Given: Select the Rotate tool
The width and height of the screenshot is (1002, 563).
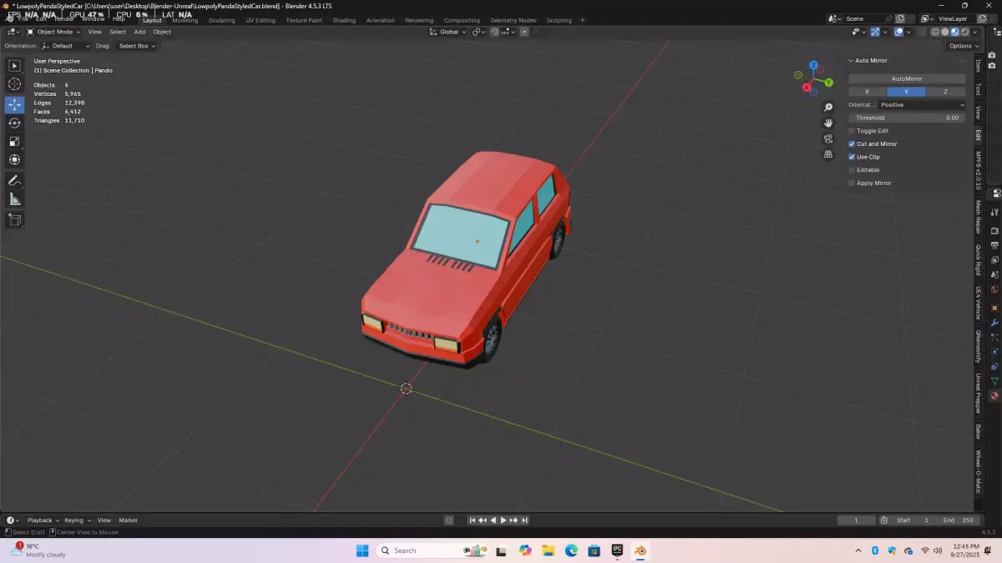Looking at the screenshot, I should (x=14, y=123).
